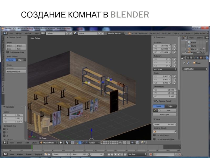Click the pivot point selector icon
The height and width of the screenshot is (158, 210).
(x=68, y=142)
